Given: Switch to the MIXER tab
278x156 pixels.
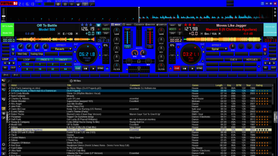Looking at the screenshot, I should (116, 25).
